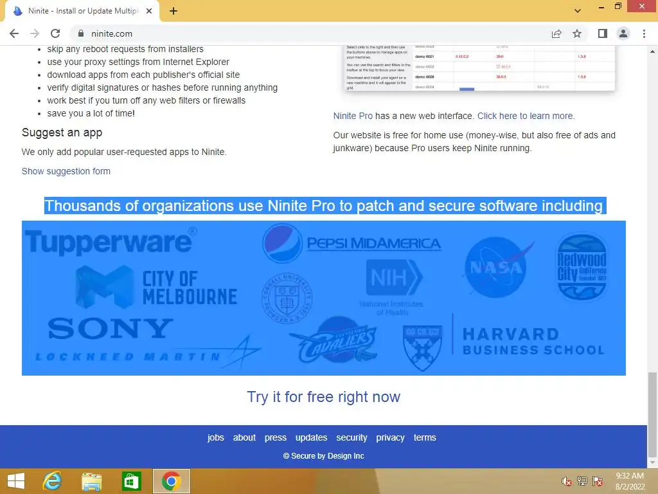Bookmark this page with the star icon
Viewport: 658px width, 494px height.
point(577,33)
